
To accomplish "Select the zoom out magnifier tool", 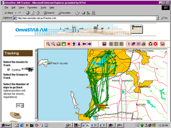I will [x=53, y=44].
